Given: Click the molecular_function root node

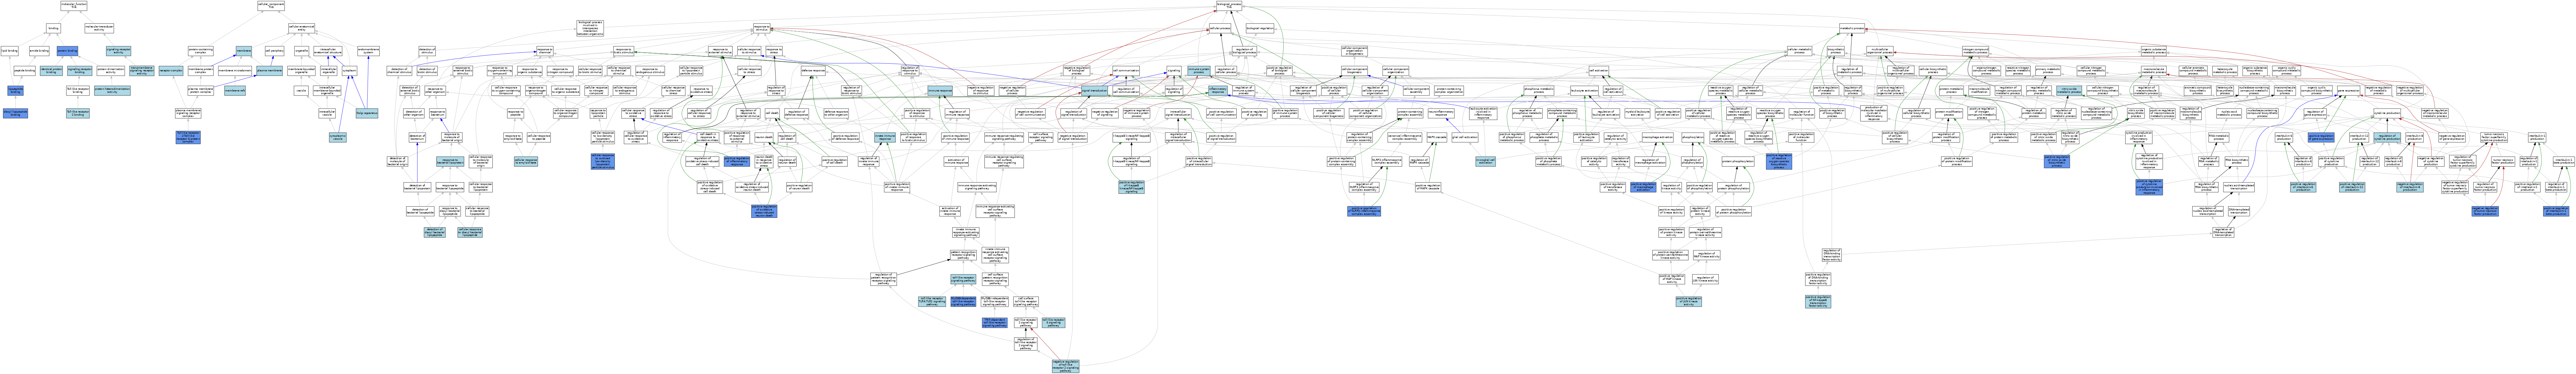Looking at the screenshot, I should tap(74, 6).
